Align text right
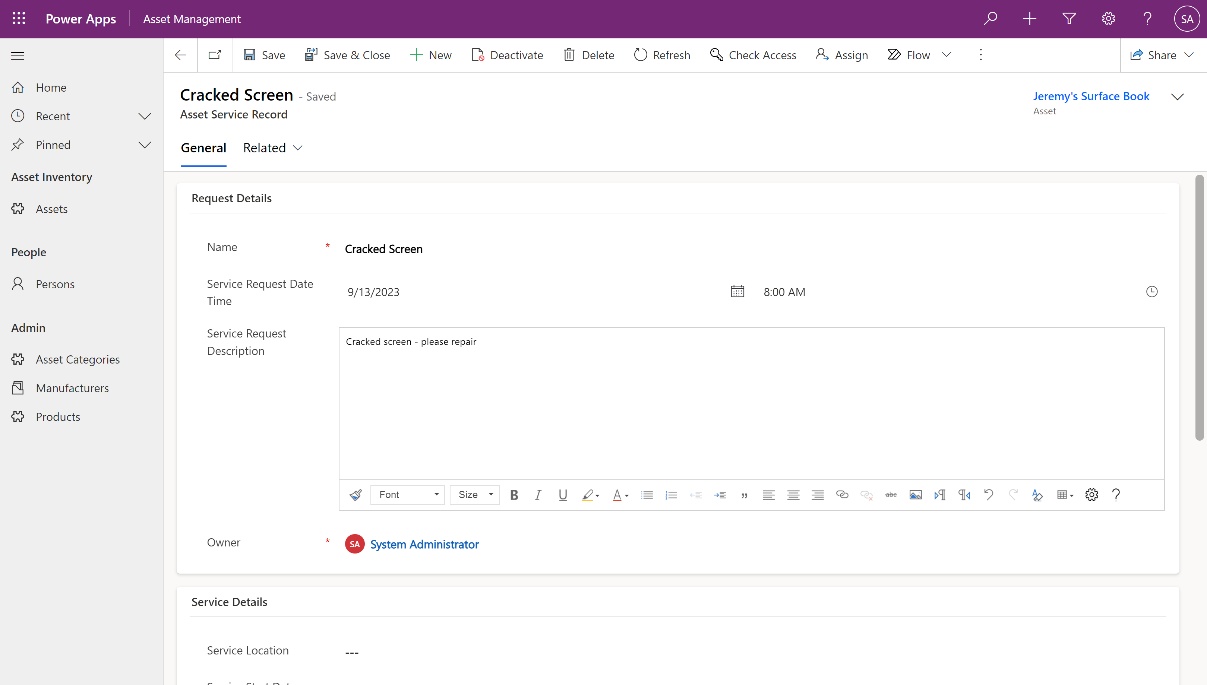Viewport: 1207px width, 685px height. click(818, 495)
